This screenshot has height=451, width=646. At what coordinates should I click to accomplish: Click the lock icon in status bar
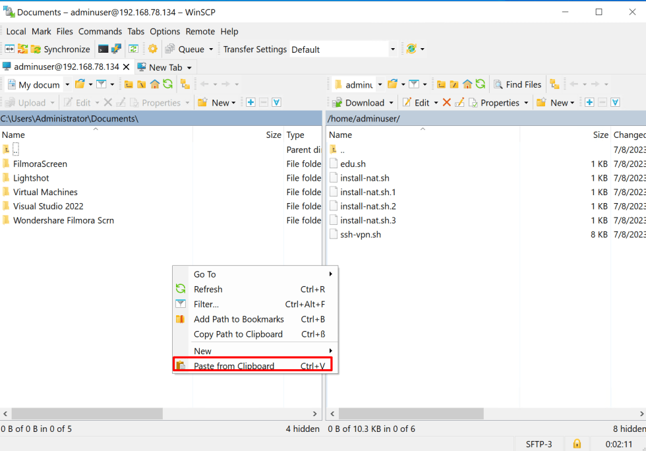[577, 444]
